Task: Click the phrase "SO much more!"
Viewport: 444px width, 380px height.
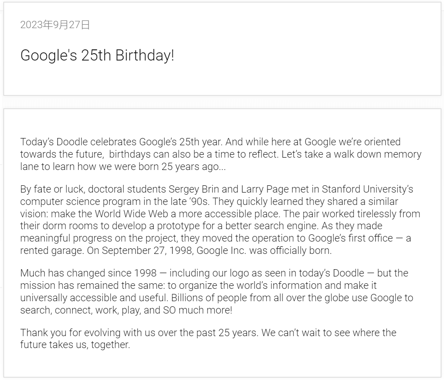Action: pyautogui.click(x=198, y=310)
